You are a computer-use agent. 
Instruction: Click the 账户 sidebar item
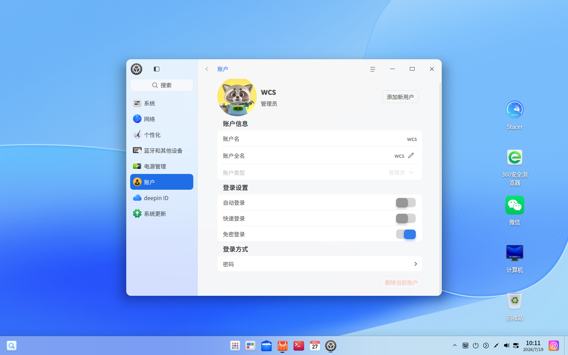coord(162,182)
